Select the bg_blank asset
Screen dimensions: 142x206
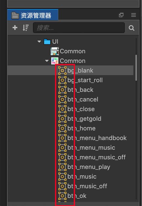(x=80, y=70)
